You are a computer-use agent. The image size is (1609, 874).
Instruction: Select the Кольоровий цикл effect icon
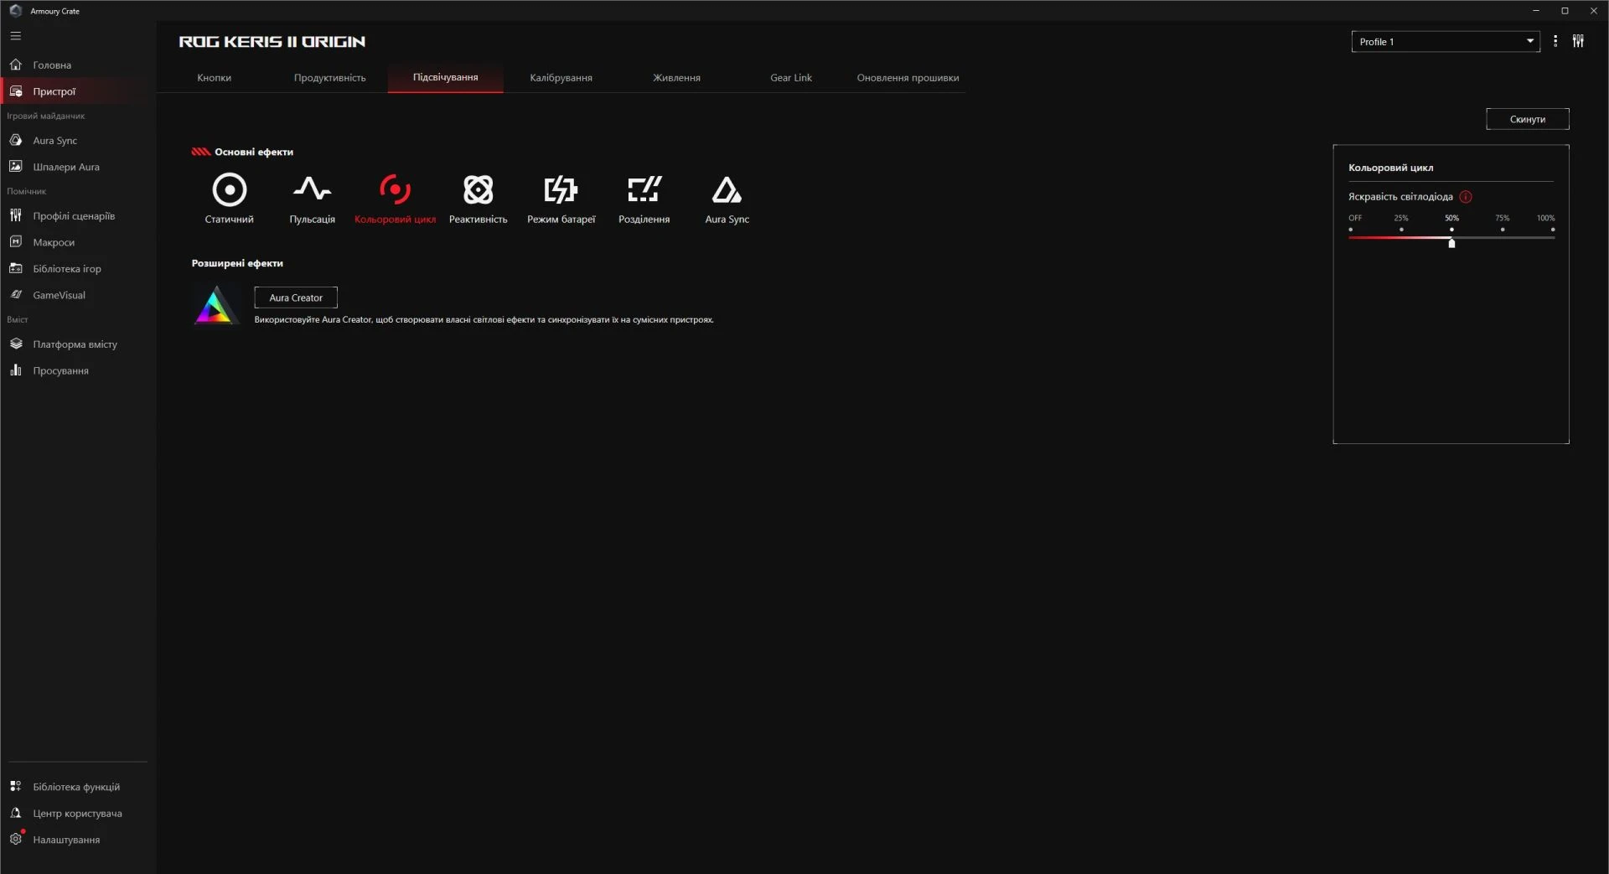pos(395,189)
